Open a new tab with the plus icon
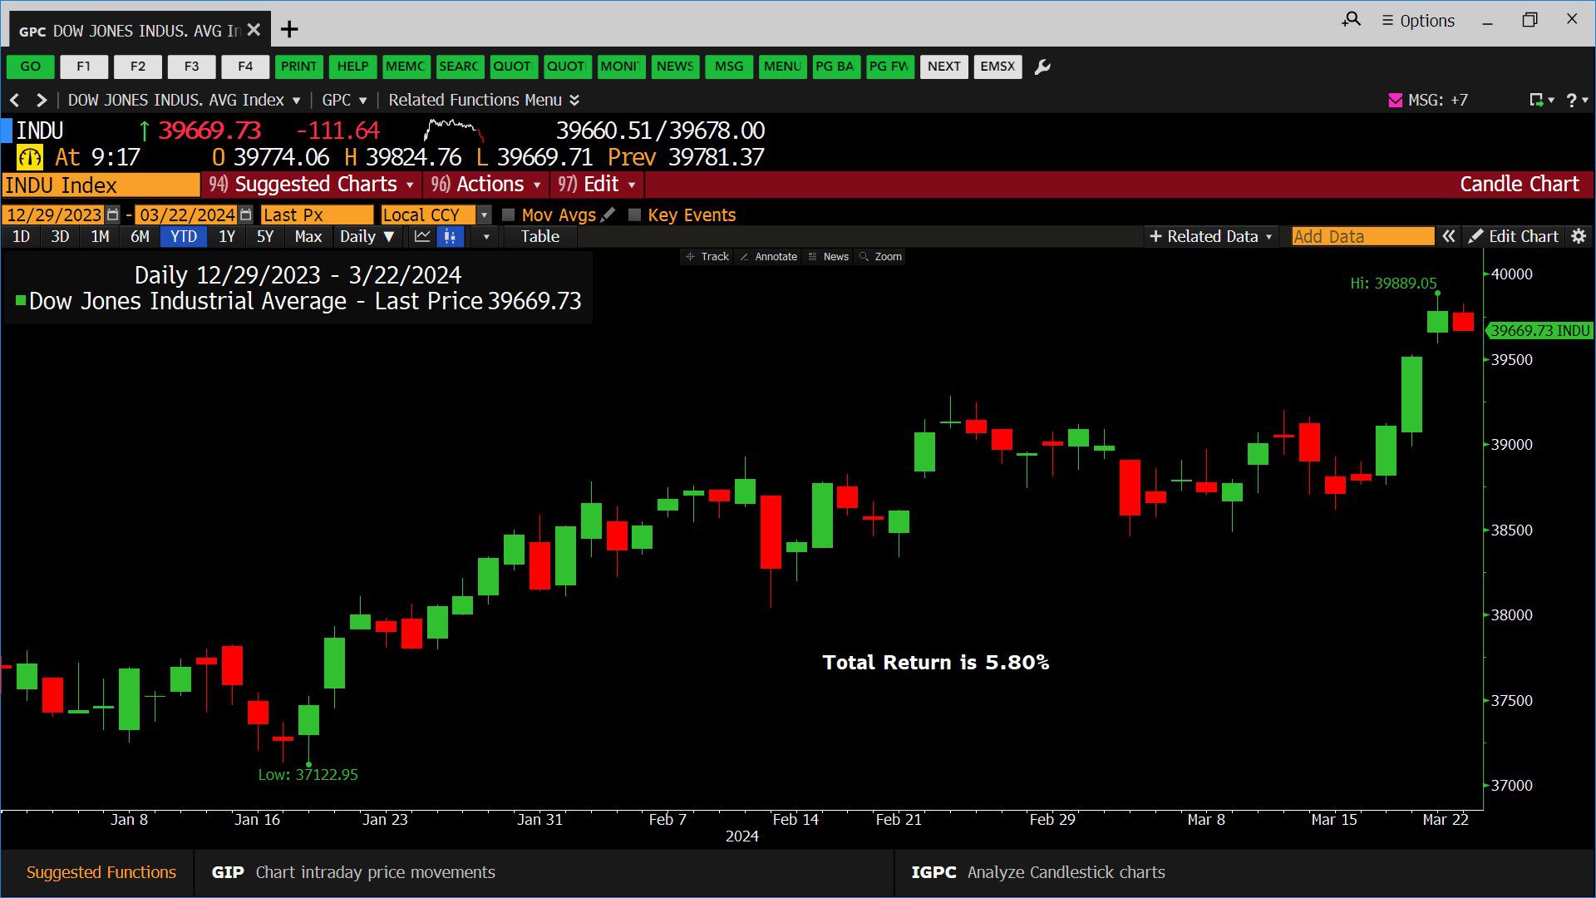 [x=289, y=30]
